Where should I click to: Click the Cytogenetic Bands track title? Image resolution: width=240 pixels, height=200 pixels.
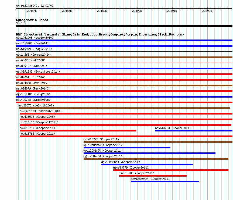coord(32,20)
